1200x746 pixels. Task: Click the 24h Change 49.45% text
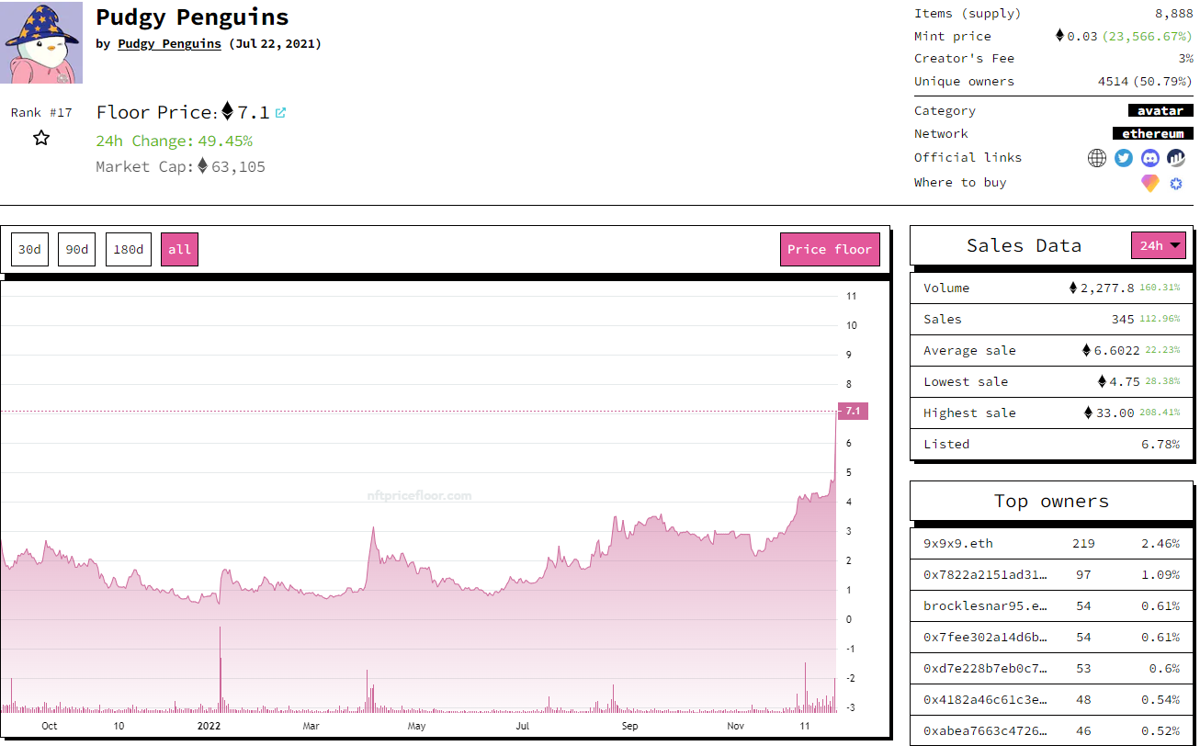click(x=174, y=141)
